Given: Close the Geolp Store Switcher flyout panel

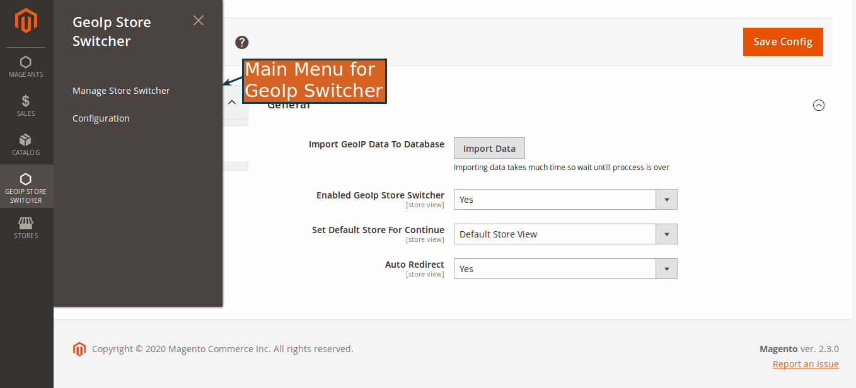Looking at the screenshot, I should (199, 21).
